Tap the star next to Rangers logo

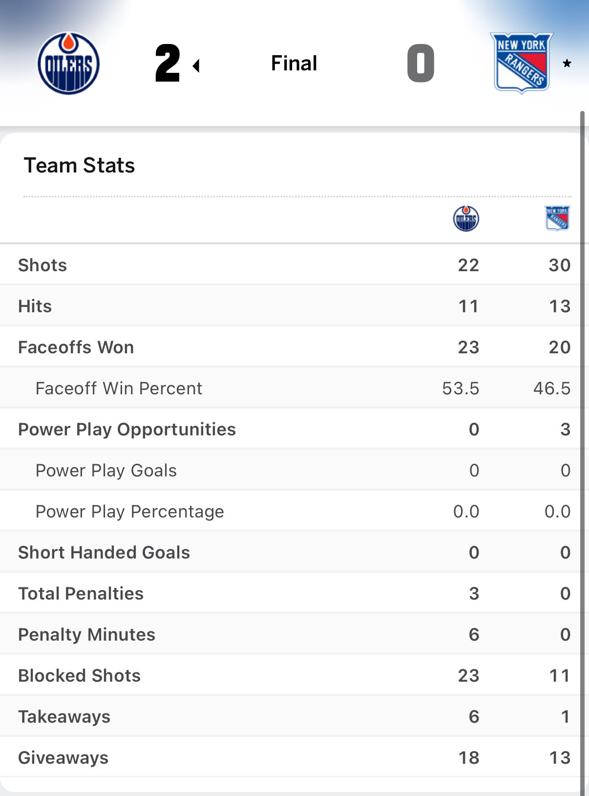pos(567,63)
